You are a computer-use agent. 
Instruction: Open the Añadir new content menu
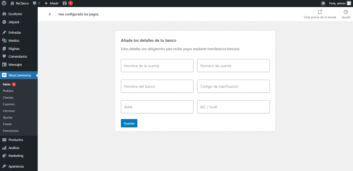(x=51, y=3)
